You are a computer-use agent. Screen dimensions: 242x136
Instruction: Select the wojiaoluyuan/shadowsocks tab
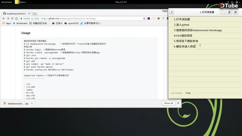pyautogui.click(x=16, y=14)
